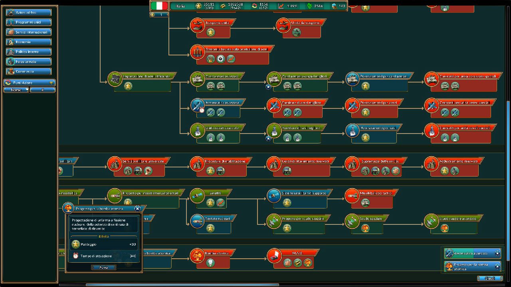The height and width of the screenshot is (287, 511).
Task: Select the Testate nucleari warhead icon
Action: click(197, 221)
